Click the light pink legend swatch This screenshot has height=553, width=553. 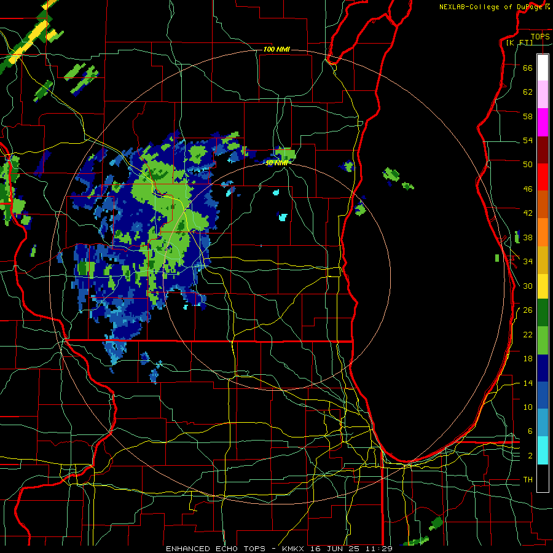coord(543,95)
